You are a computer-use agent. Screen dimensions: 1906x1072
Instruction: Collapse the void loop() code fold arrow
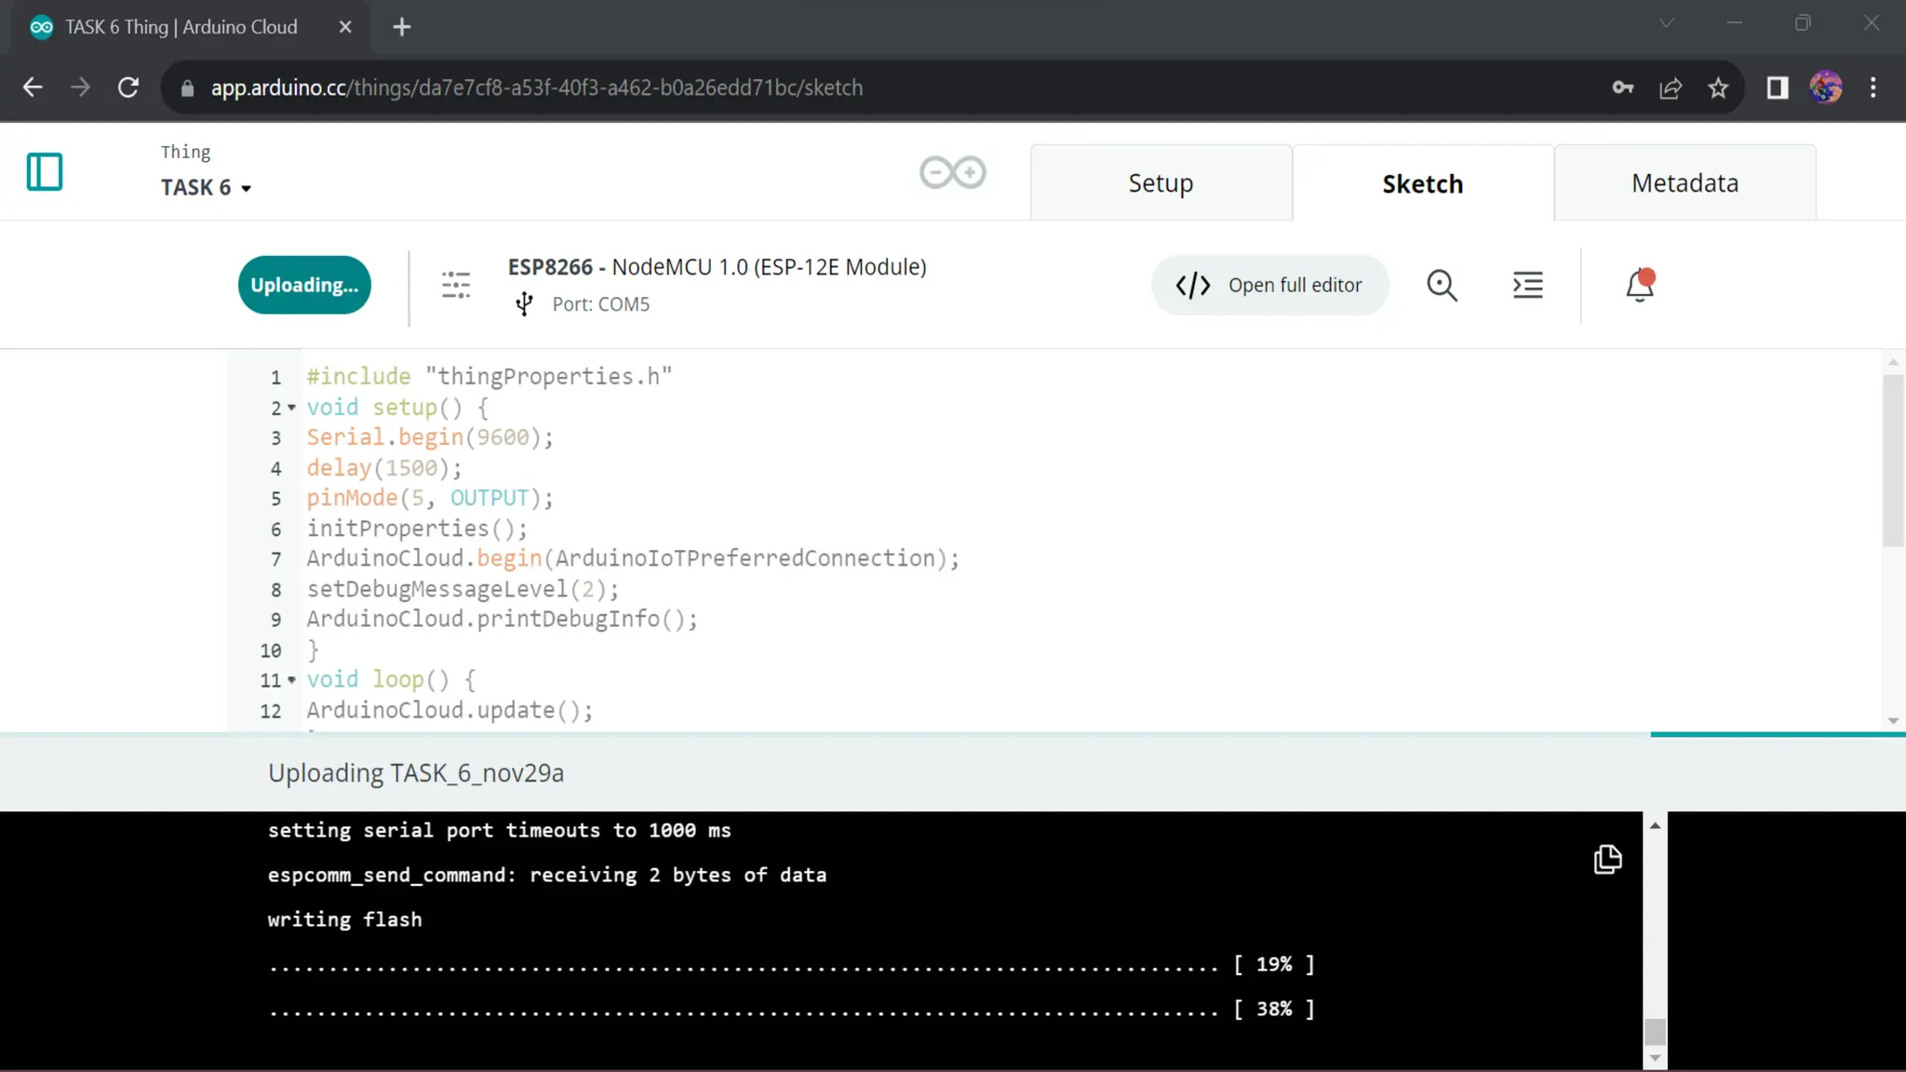tap(291, 680)
